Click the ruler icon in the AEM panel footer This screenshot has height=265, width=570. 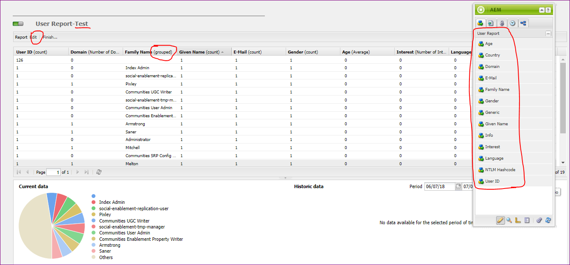(518, 220)
